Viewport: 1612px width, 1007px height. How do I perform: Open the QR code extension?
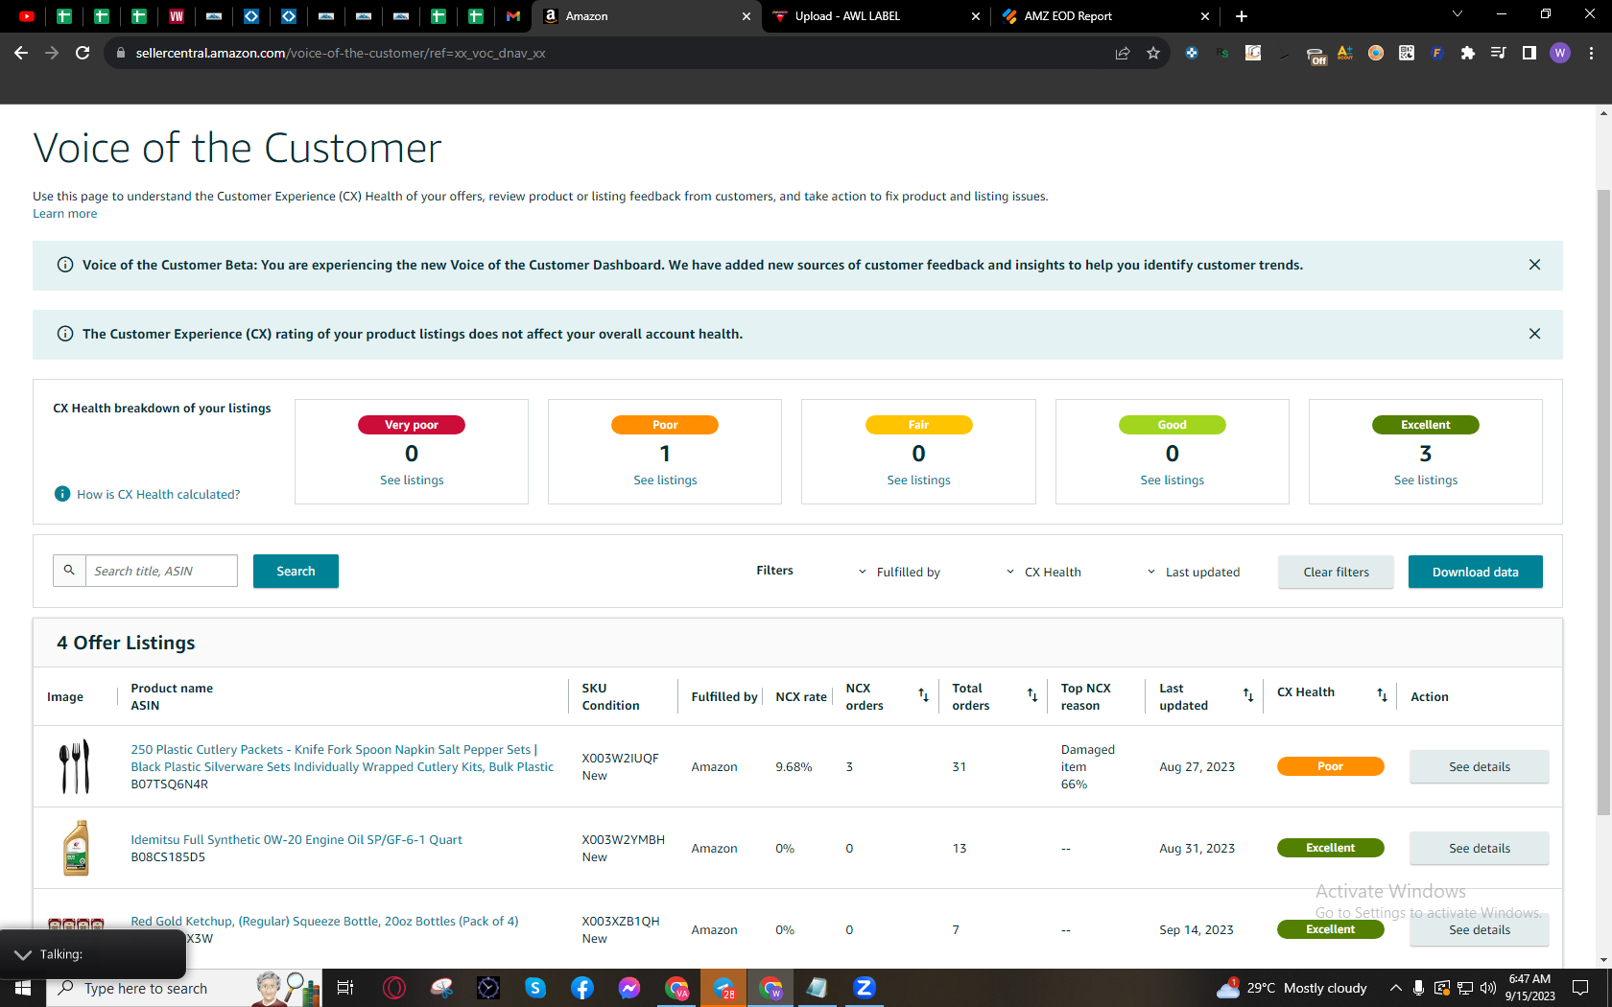tap(1407, 53)
